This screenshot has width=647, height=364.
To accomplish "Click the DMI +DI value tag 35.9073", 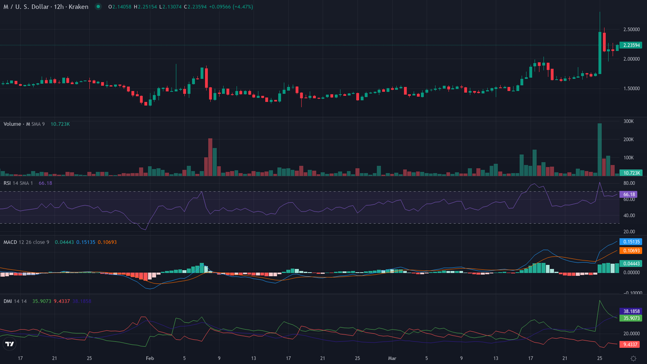I will pyautogui.click(x=631, y=318).
